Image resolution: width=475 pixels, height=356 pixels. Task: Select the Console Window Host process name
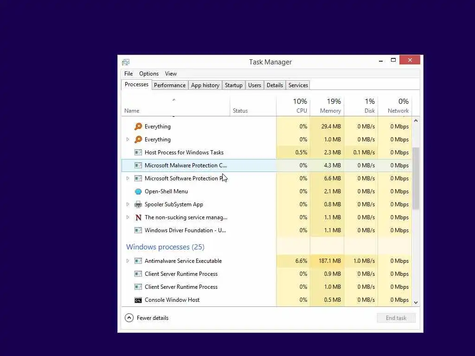(x=172, y=300)
